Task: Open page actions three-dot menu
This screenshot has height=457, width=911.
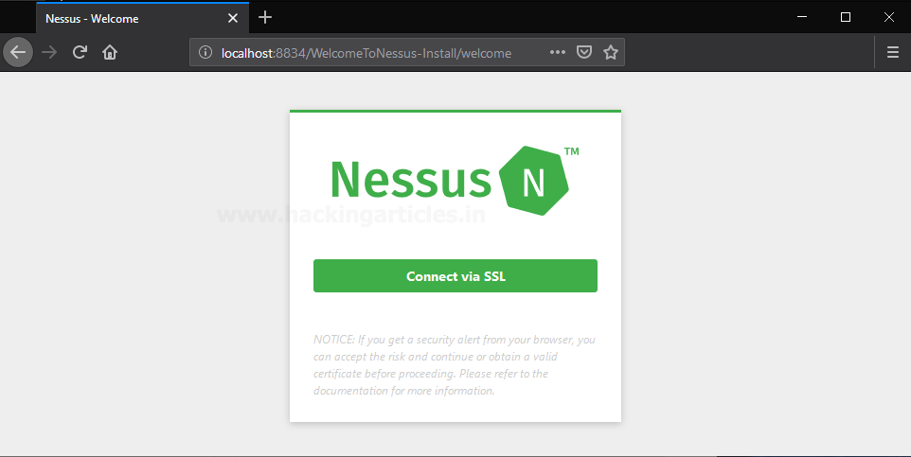Action: [x=558, y=52]
